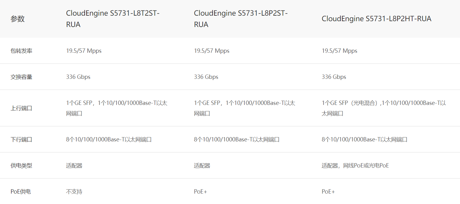The width and height of the screenshot is (460, 204).
Task: Click the 参数 column header
Action: click(x=17, y=19)
